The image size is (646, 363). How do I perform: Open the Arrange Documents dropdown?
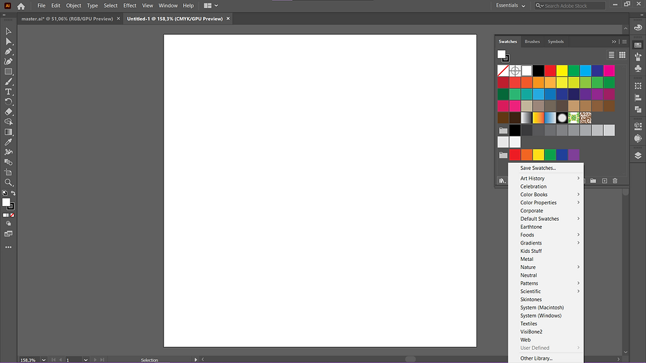point(211,6)
